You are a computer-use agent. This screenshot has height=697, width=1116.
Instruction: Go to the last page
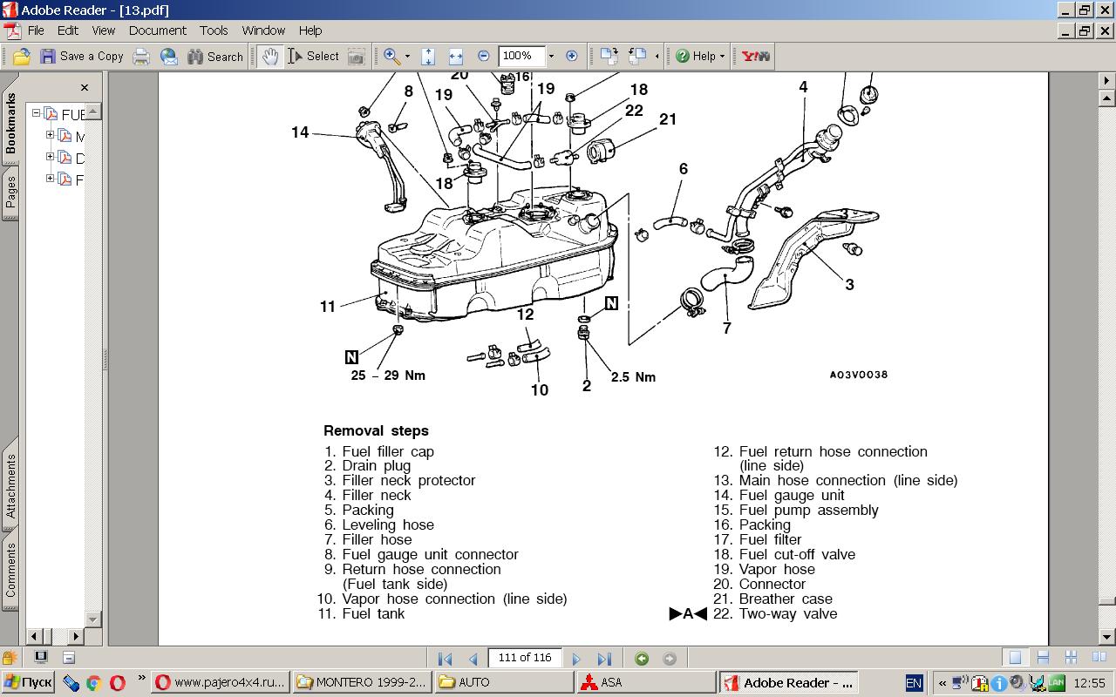point(604,659)
